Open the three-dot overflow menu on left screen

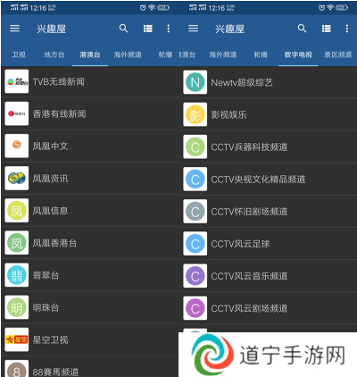(x=169, y=29)
